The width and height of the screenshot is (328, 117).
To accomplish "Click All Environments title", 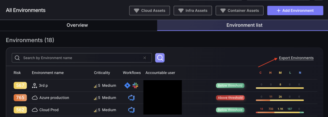I will tap(26, 10).
